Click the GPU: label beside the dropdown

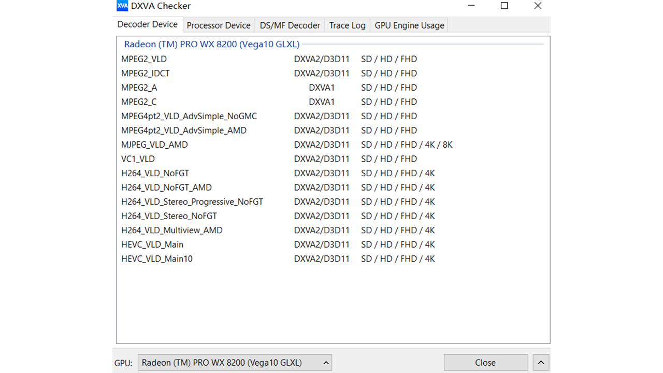(123, 363)
